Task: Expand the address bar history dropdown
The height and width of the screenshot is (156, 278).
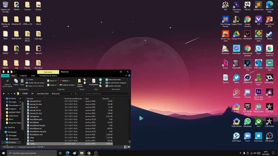Action: click(x=71, y=94)
